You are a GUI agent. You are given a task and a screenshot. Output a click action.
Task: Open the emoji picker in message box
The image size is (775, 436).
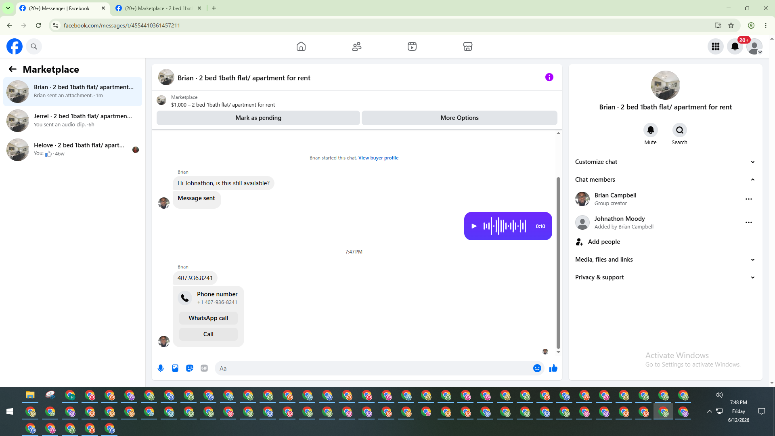537,368
